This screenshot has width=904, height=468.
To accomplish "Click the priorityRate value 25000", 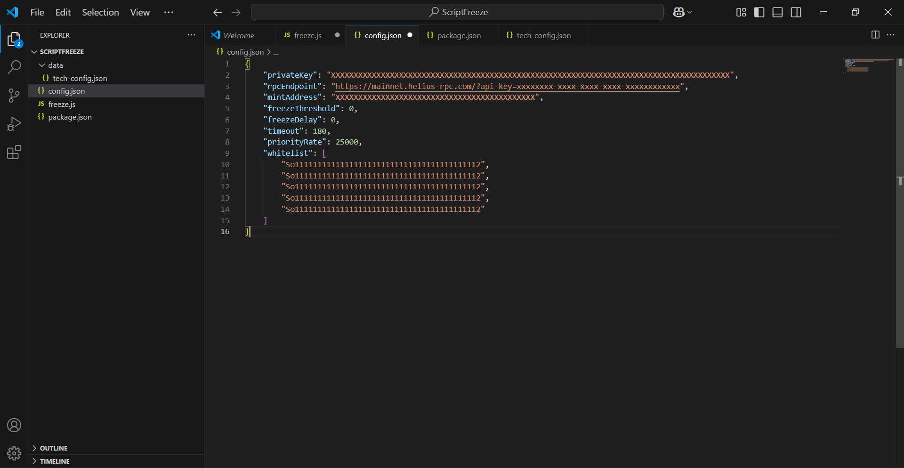I will 347,142.
